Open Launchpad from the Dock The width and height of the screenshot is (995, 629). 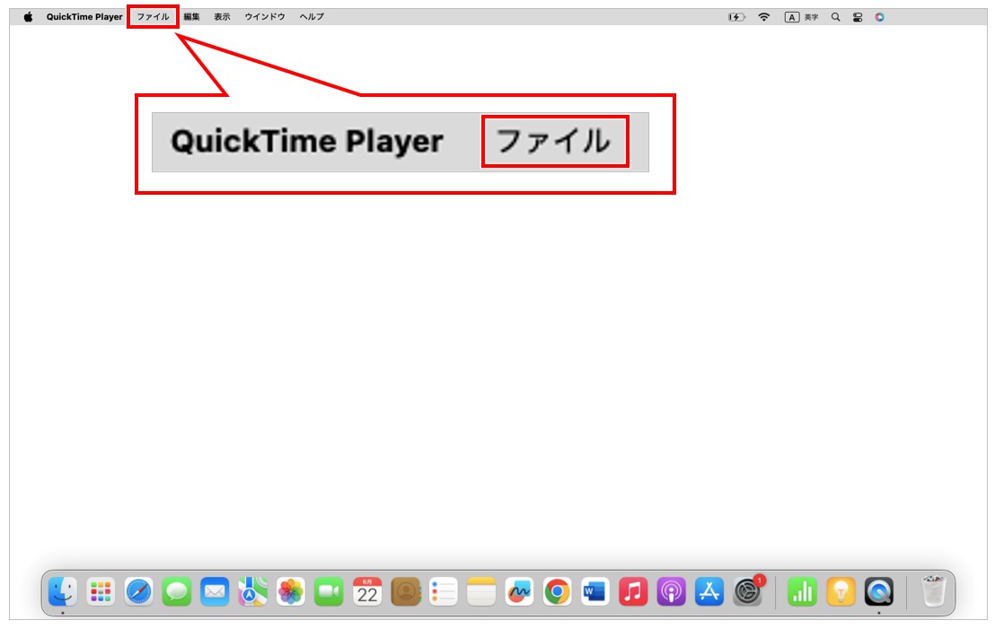point(101,591)
